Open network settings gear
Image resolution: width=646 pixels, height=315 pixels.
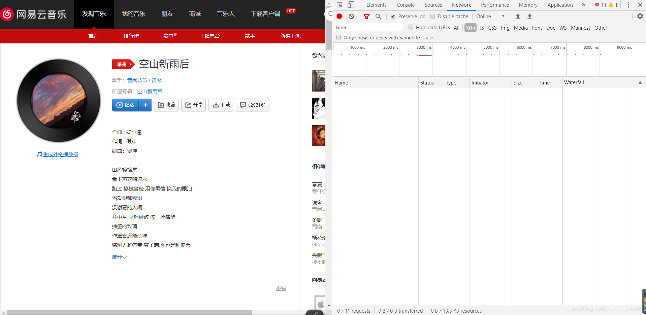tap(640, 16)
